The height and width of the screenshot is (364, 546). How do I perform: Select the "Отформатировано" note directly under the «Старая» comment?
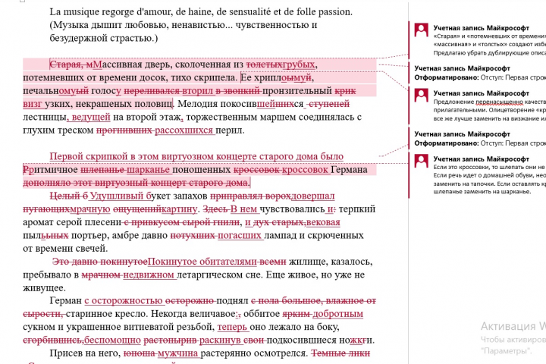pos(480,73)
